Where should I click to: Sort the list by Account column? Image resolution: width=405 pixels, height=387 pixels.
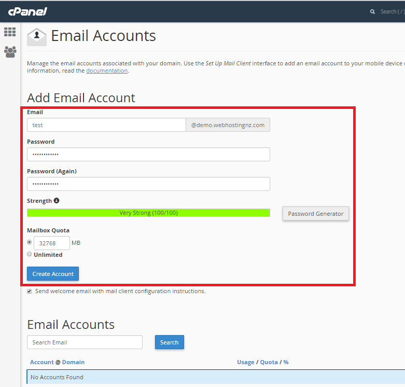(41, 362)
